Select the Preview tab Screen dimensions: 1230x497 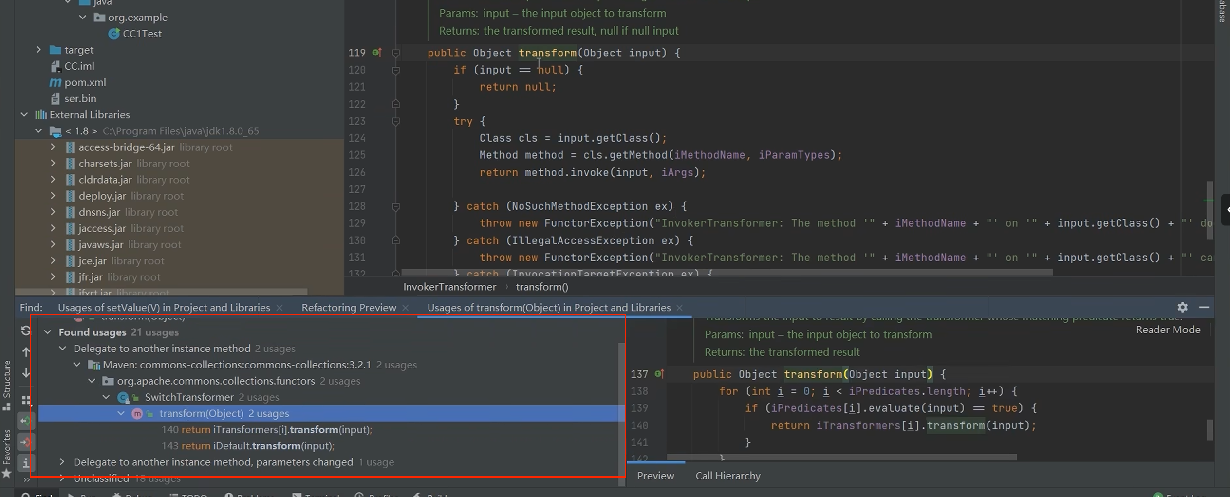(655, 476)
